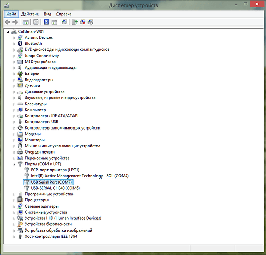Expand the Контроллеры USB category
The height and width of the screenshot is (255, 266).
tap(14, 122)
